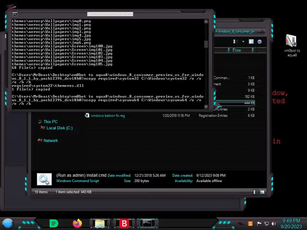
Task: Click the change view icon in Explorer
Action: (236, 41)
